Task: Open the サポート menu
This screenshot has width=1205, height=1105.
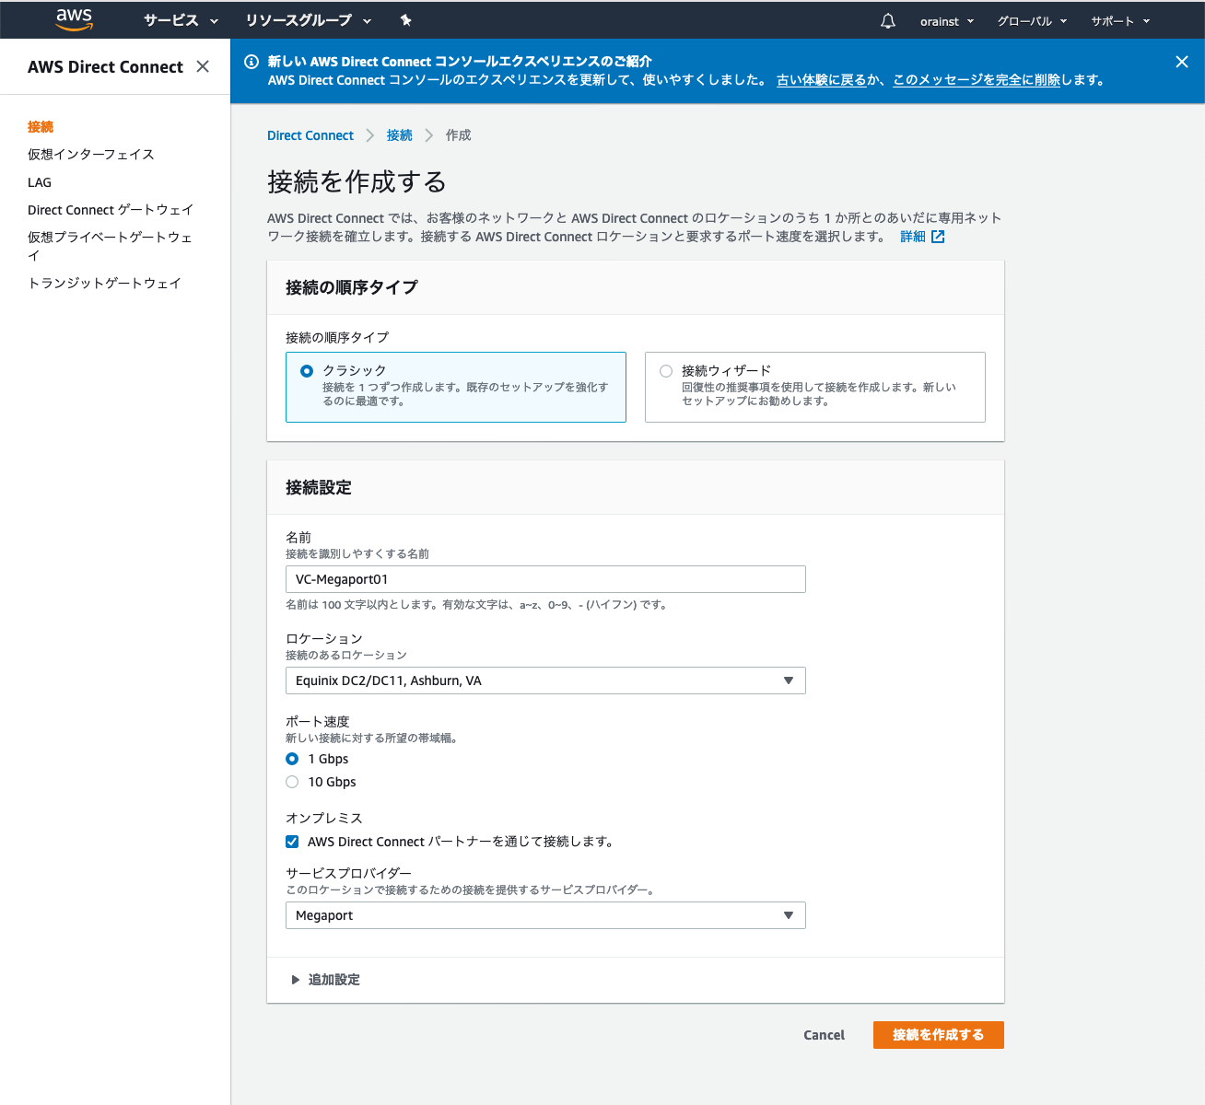Action: (1120, 21)
